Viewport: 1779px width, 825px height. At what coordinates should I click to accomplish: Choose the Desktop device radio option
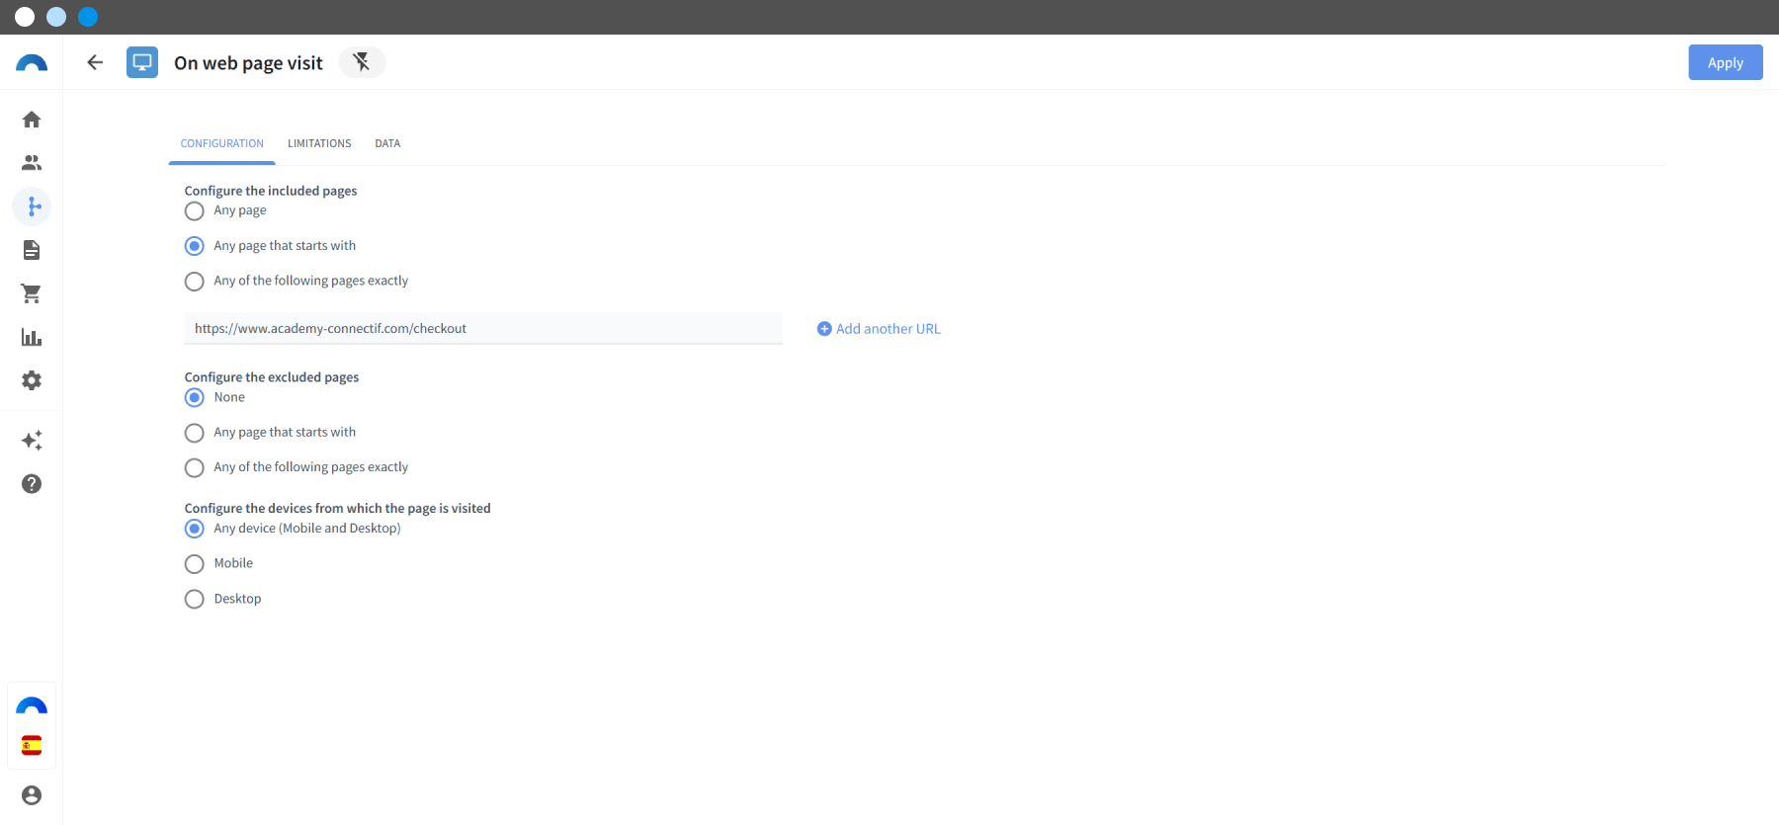195,600
